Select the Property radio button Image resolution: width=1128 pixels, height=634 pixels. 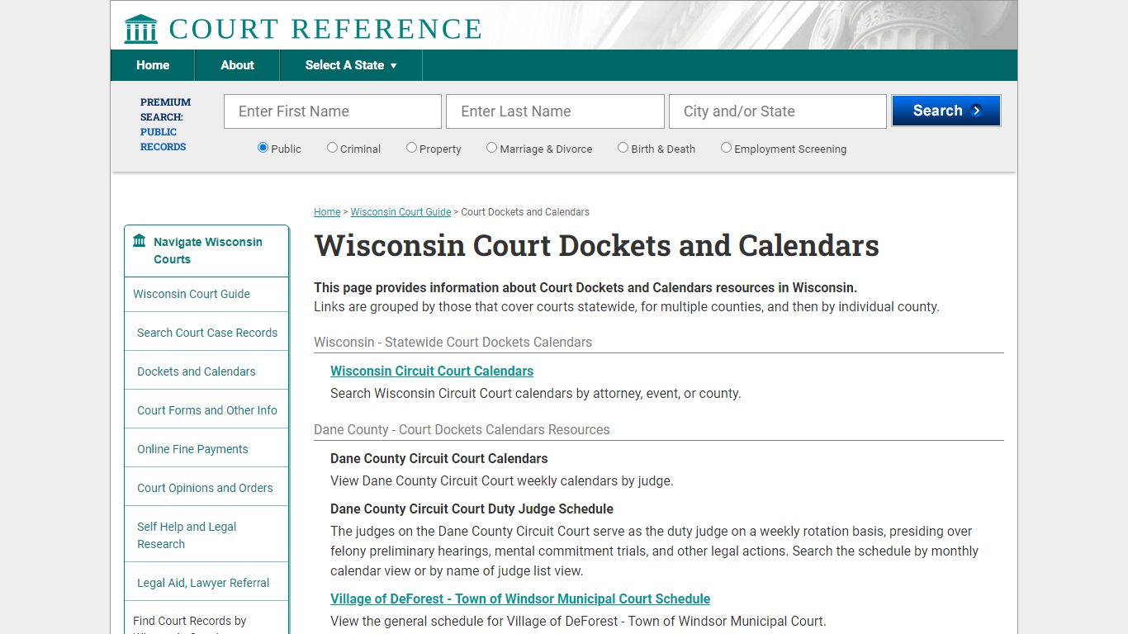click(411, 148)
